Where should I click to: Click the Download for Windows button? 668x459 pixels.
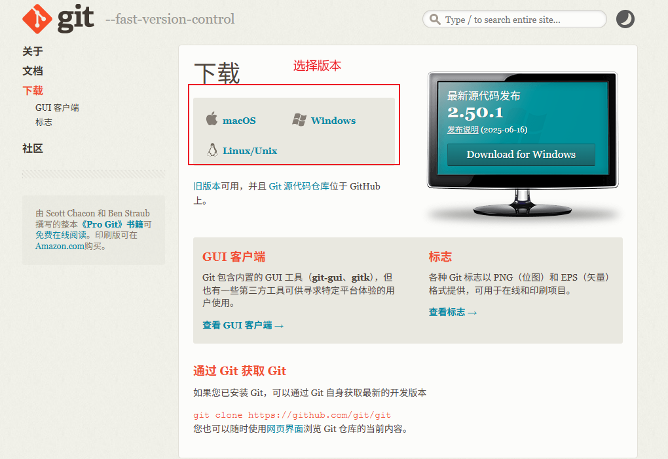coord(521,155)
